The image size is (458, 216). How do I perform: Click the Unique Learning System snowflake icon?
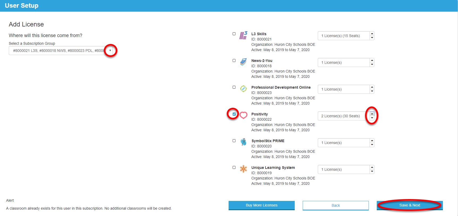tap(243, 169)
